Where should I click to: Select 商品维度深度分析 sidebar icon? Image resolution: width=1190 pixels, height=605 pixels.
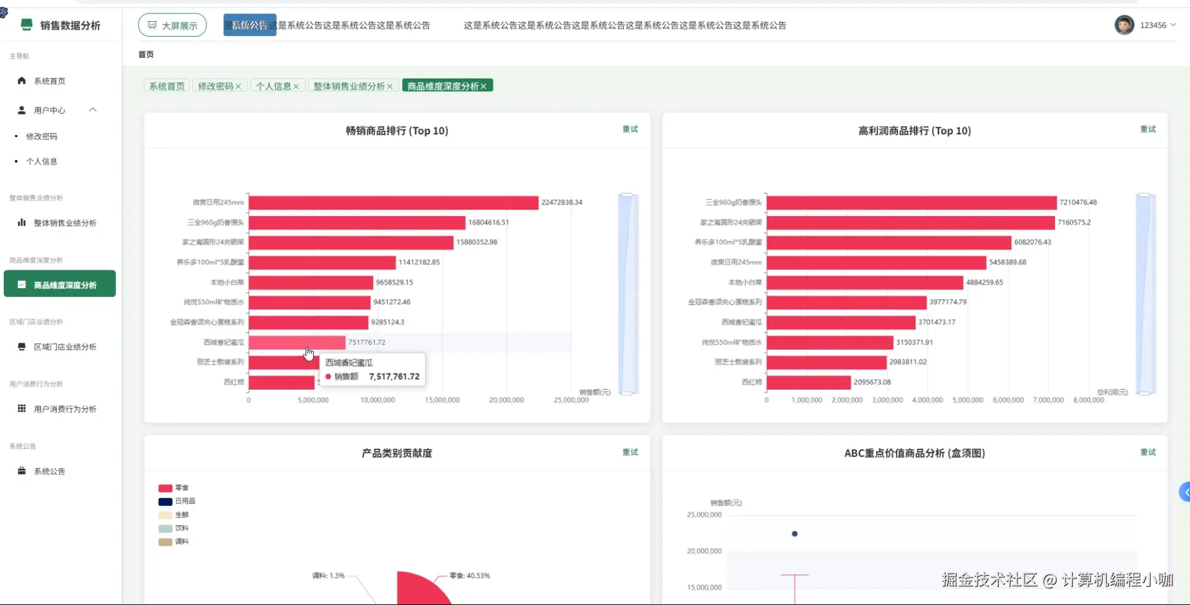click(22, 284)
